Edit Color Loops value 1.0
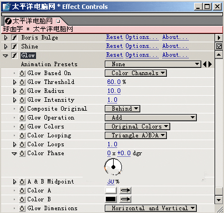The height and width of the screenshot is (213, 224). point(113,144)
